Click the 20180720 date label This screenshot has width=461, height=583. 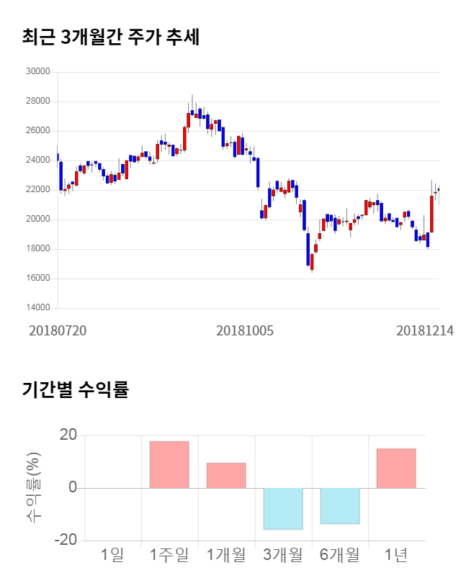[58, 330]
